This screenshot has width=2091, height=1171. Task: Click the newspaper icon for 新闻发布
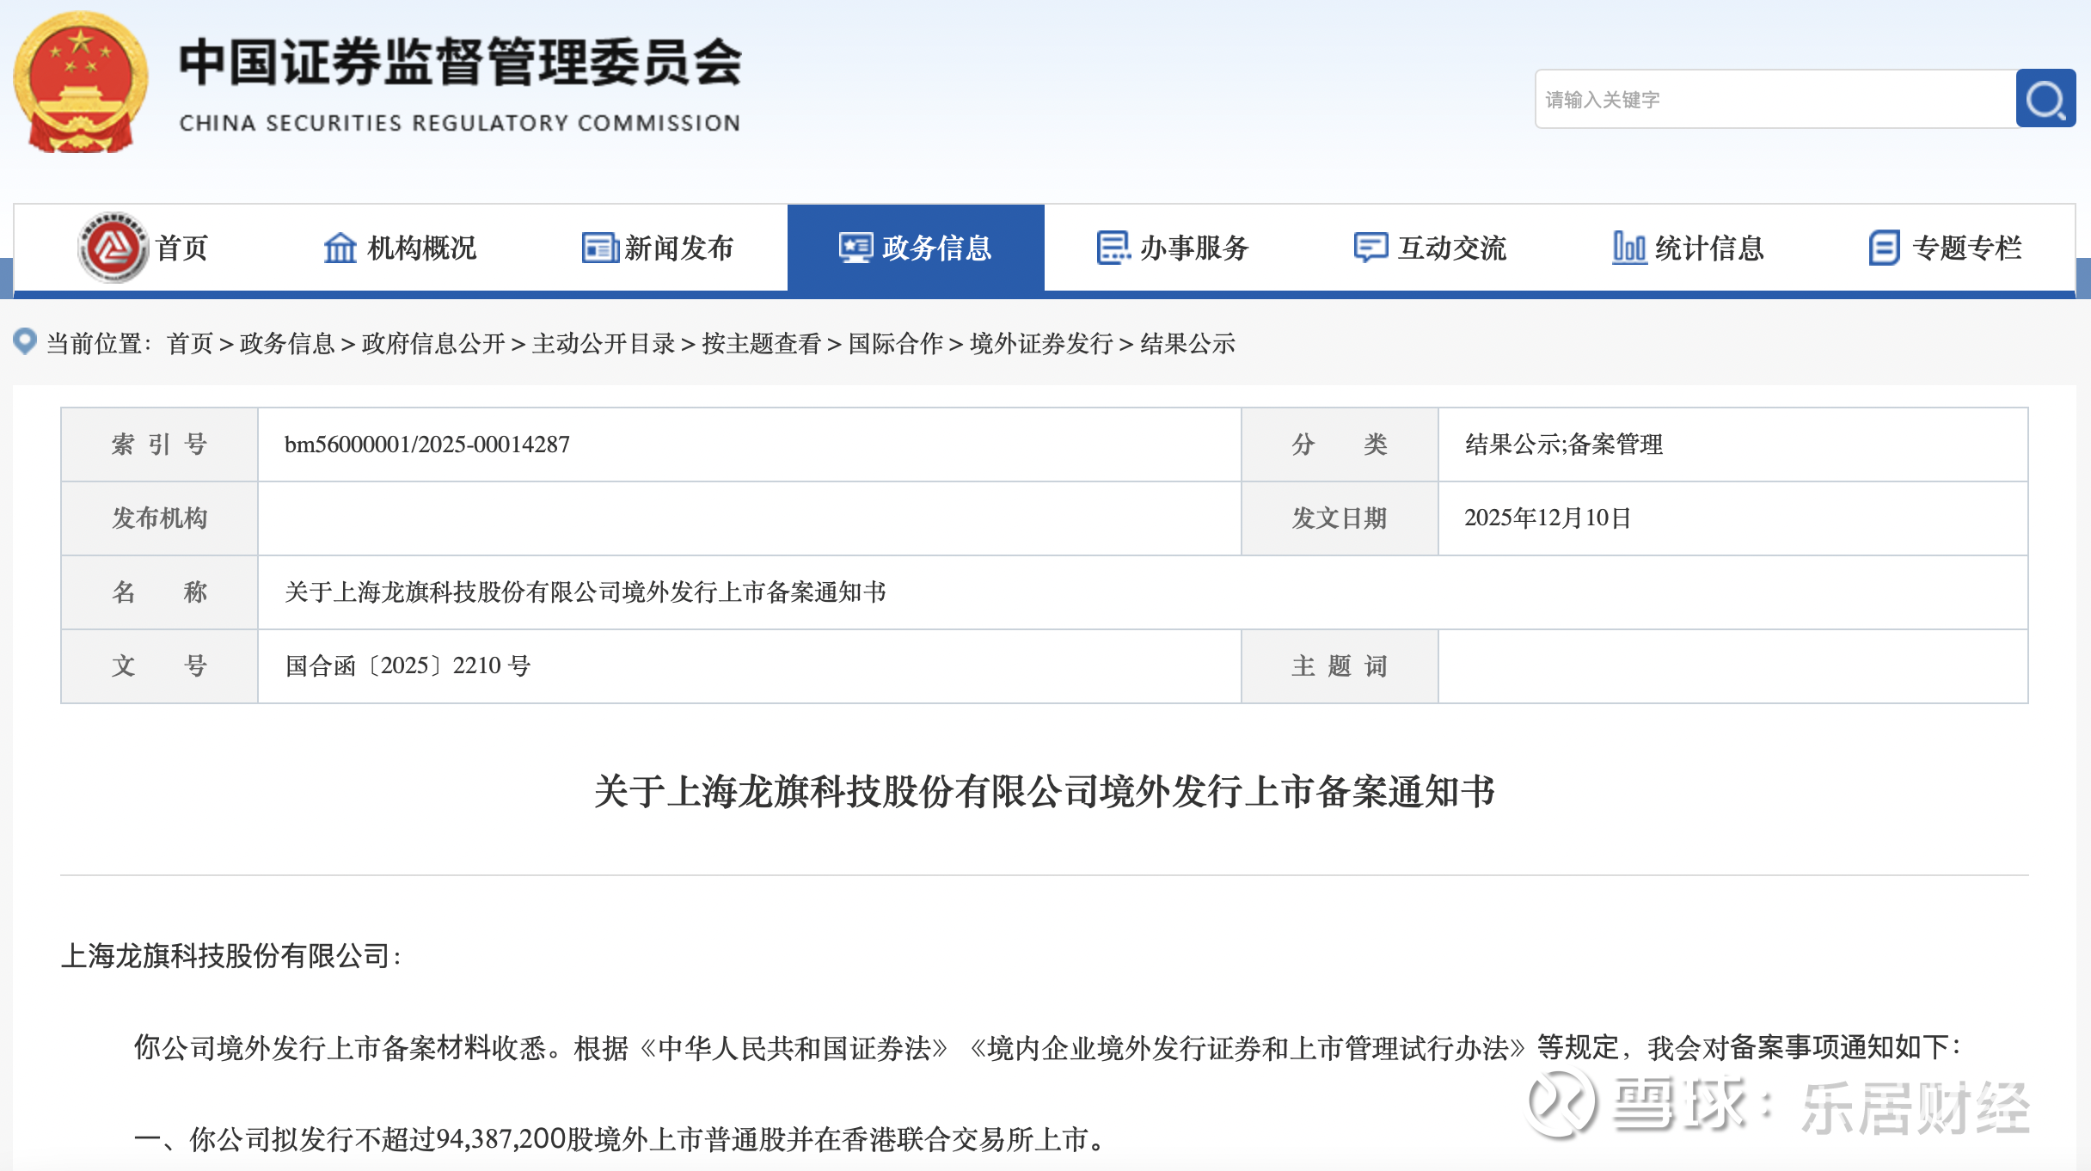599,248
